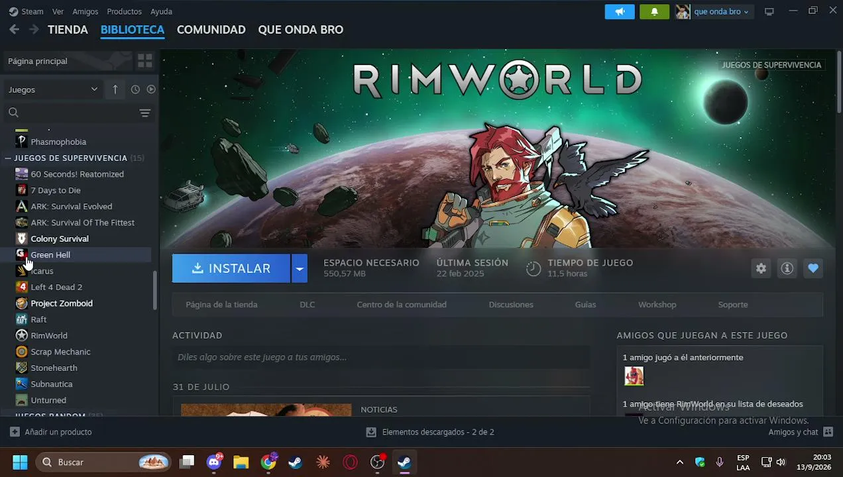Switch to library grid collections view

pos(144,61)
